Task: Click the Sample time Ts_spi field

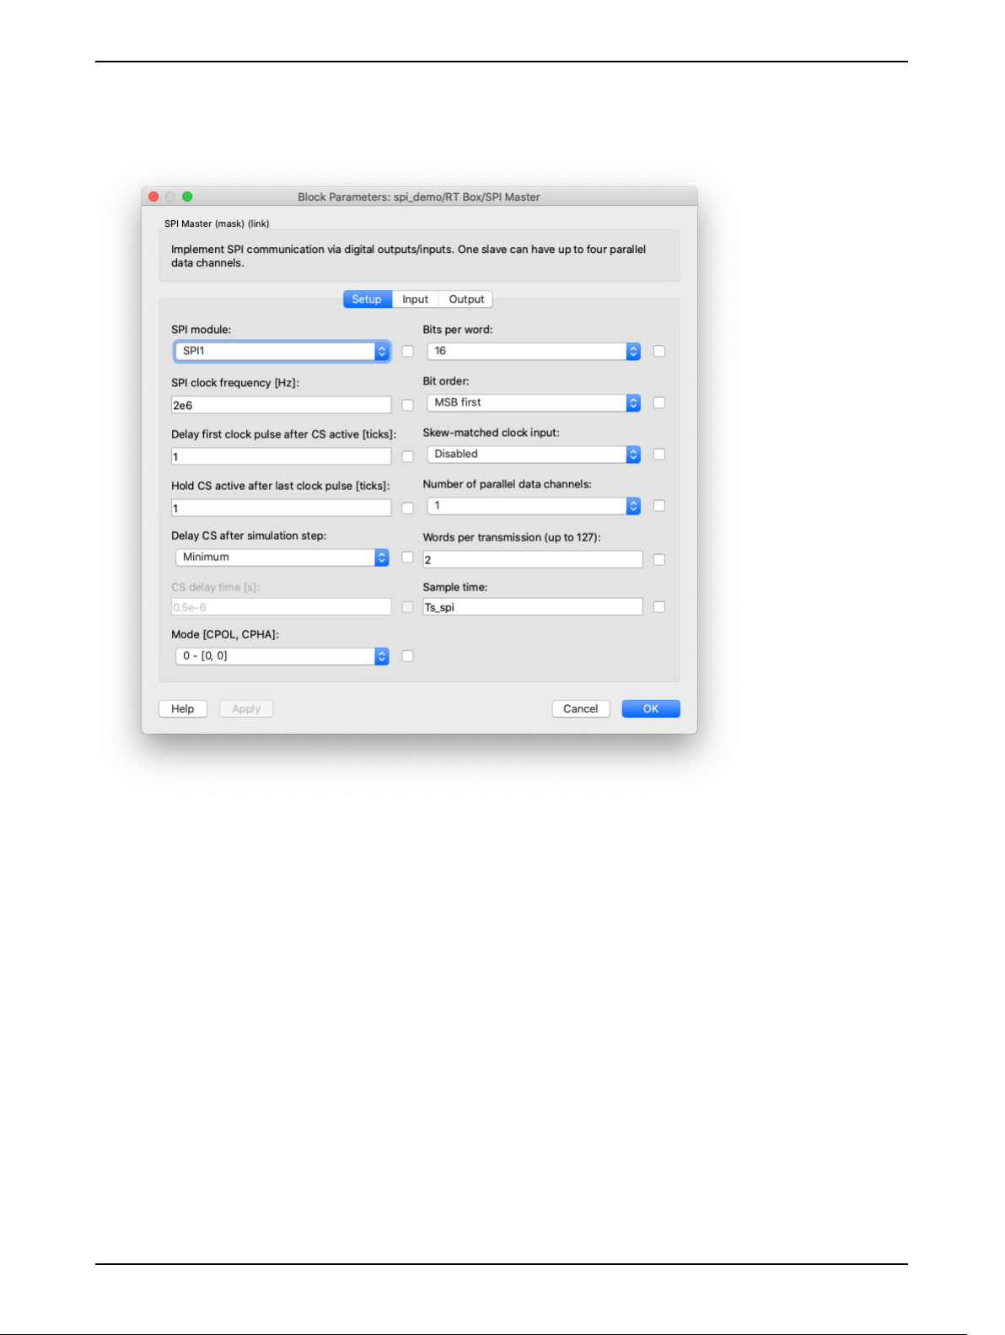Action: 533,606
